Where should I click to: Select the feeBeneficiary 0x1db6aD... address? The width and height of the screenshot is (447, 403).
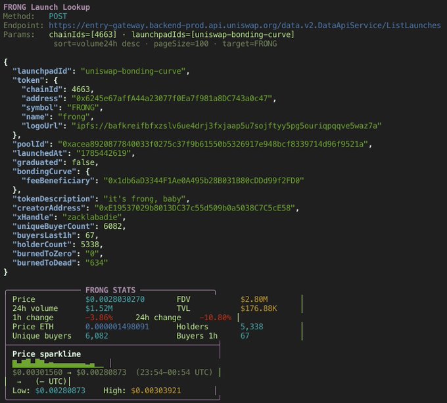click(x=204, y=180)
